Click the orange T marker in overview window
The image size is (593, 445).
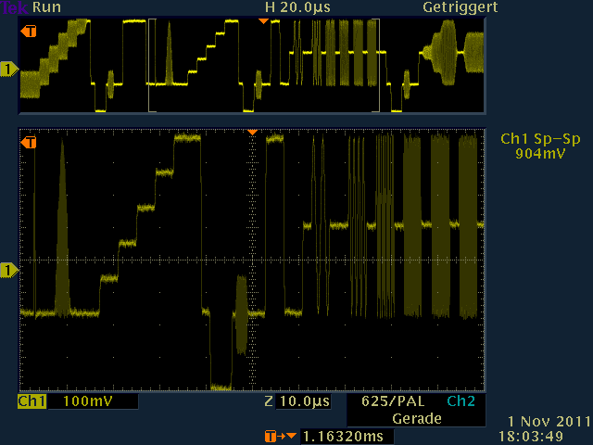pos(29,32)
